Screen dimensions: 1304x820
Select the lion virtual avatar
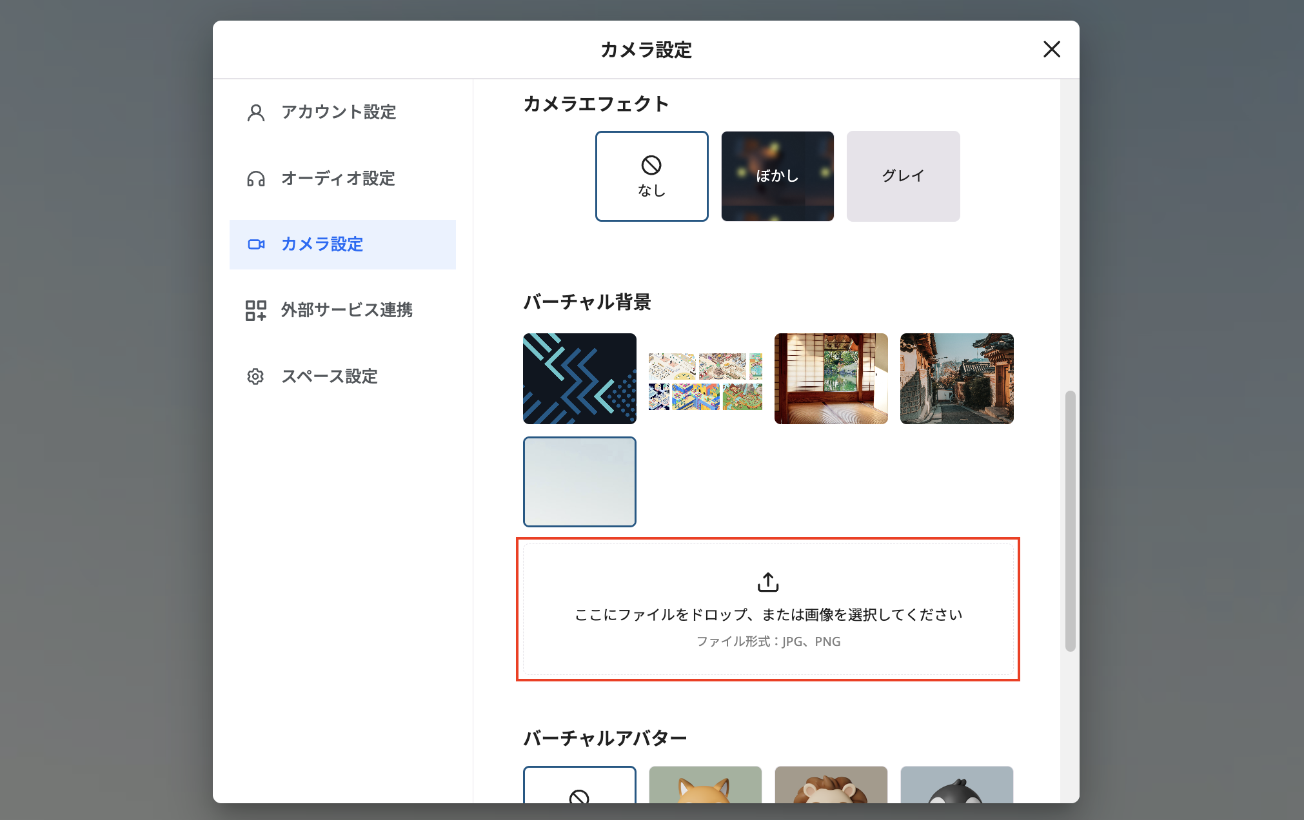pos(831,785)
